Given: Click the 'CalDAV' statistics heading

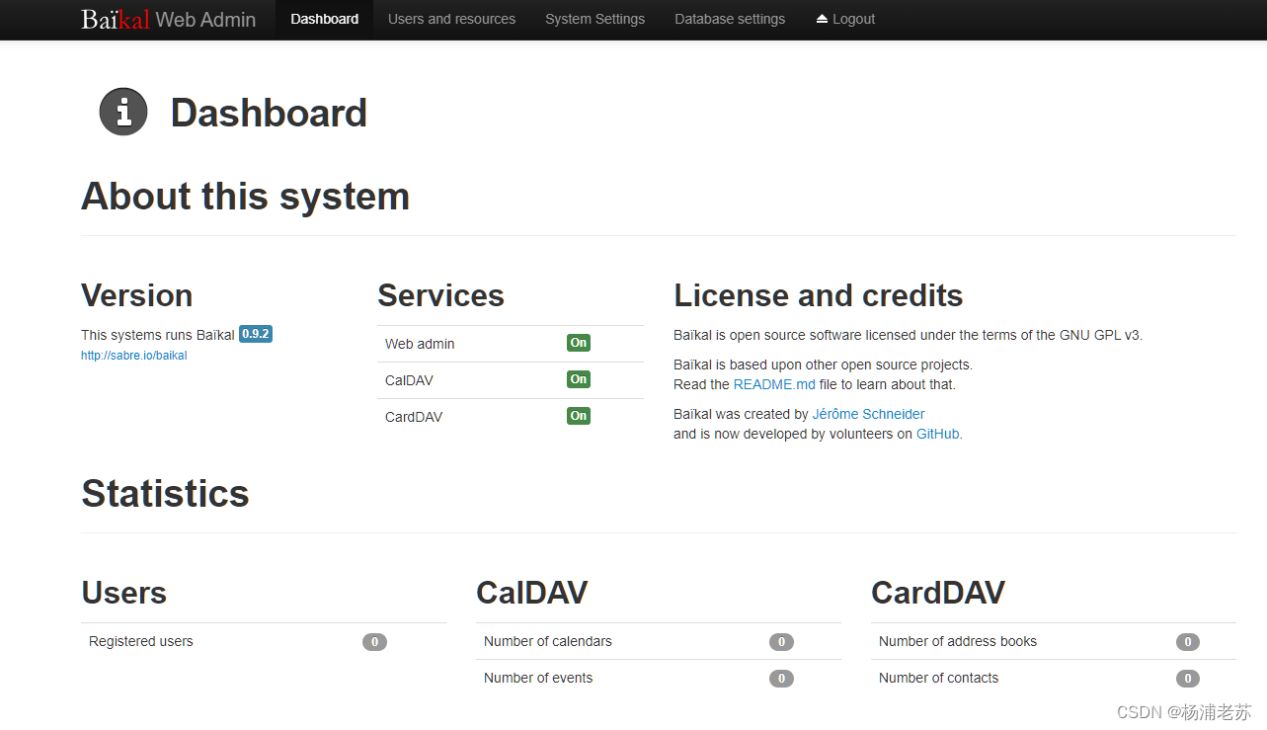Looking at the screenshot, I should pyautogui.click(x=531, y=593).
